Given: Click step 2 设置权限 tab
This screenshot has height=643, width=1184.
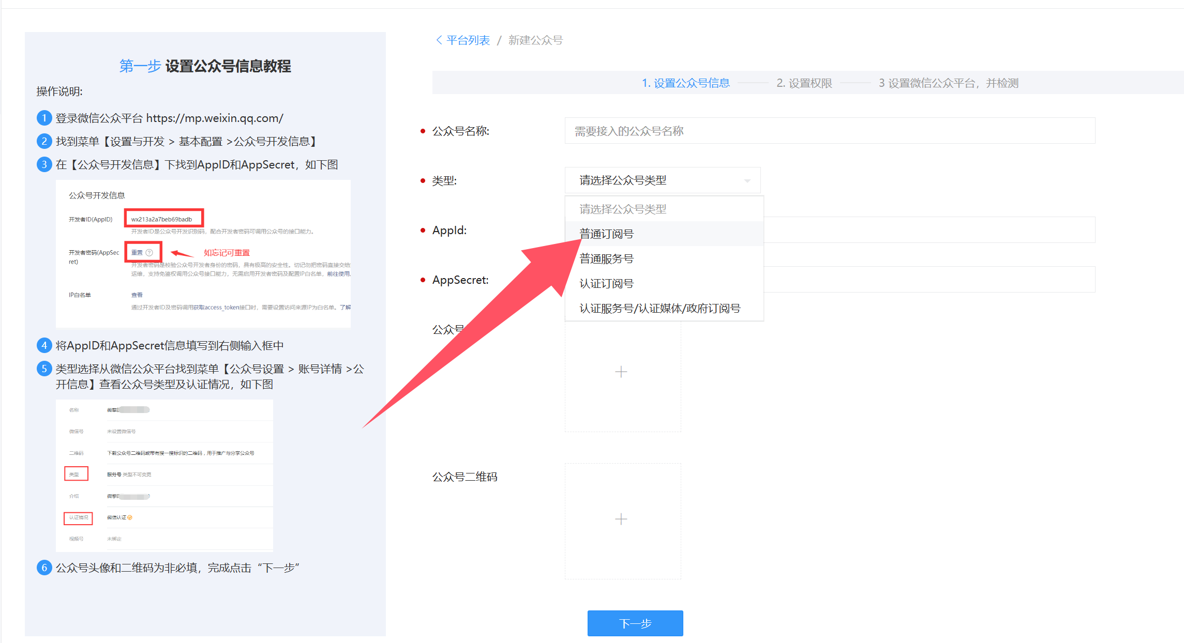Looking at the screenshot, I should pyautogui.click(x=804, y=83).
